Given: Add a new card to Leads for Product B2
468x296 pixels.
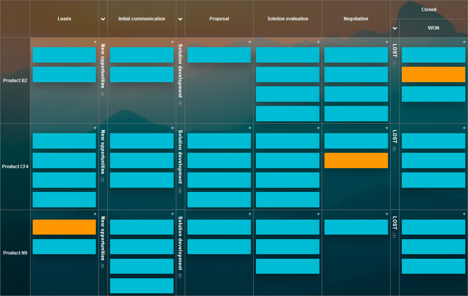Looking at the screenshot, I should (x=95, y=42).
